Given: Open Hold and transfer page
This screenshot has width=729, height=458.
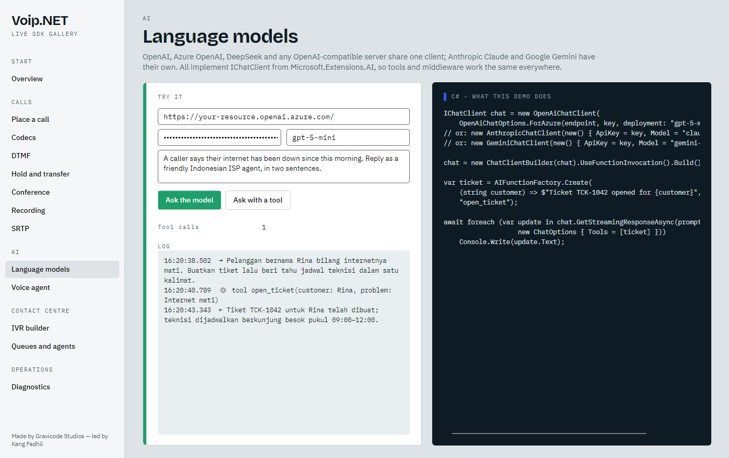Looking at the screenshot, I should 62,174.
